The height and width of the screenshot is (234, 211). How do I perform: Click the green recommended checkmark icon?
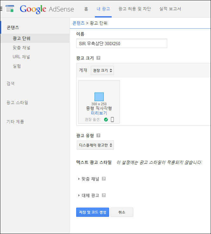click(x=106, y=120)
